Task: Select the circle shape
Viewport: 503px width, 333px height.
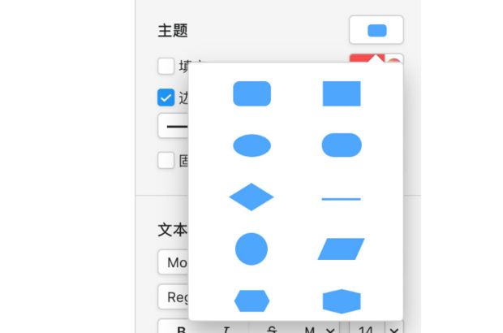Action: [x=251, y=249]
